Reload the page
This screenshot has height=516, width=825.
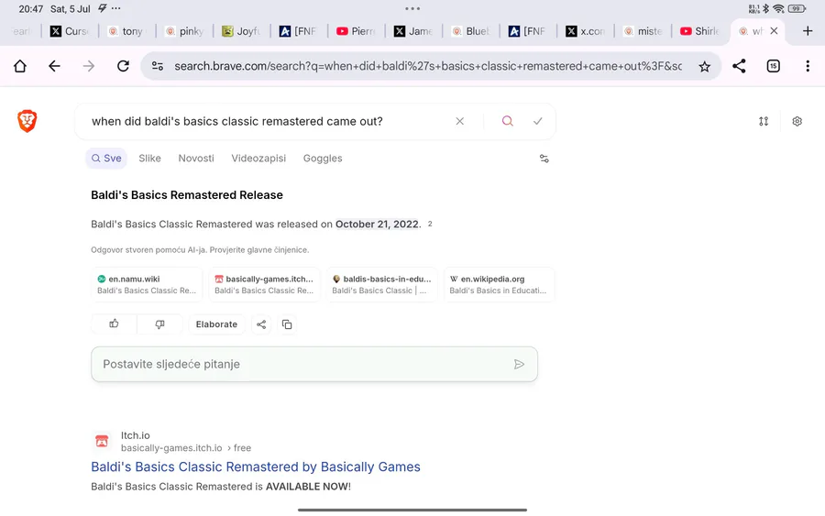pos(123,66)
